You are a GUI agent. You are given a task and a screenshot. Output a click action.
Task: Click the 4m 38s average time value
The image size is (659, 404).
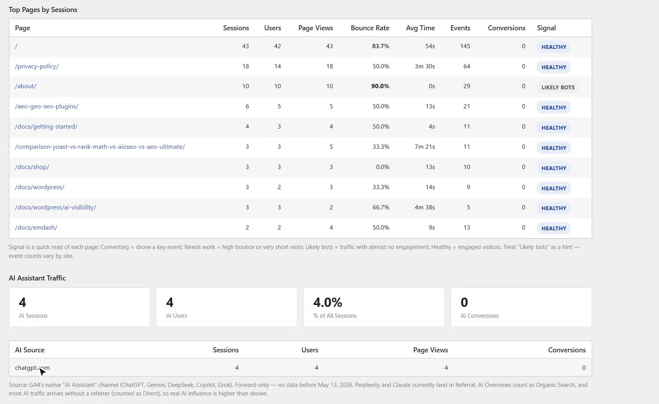pos(425,207)
